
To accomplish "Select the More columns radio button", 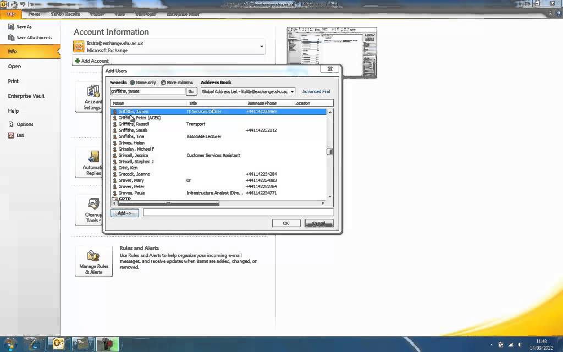I will pos(163,82).
